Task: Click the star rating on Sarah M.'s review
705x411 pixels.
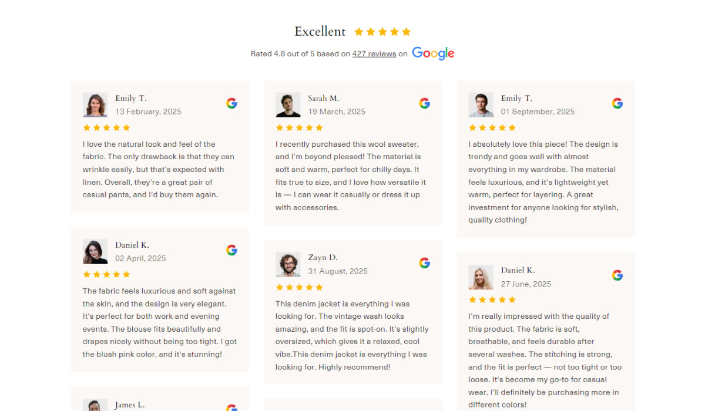Action: 299,127
